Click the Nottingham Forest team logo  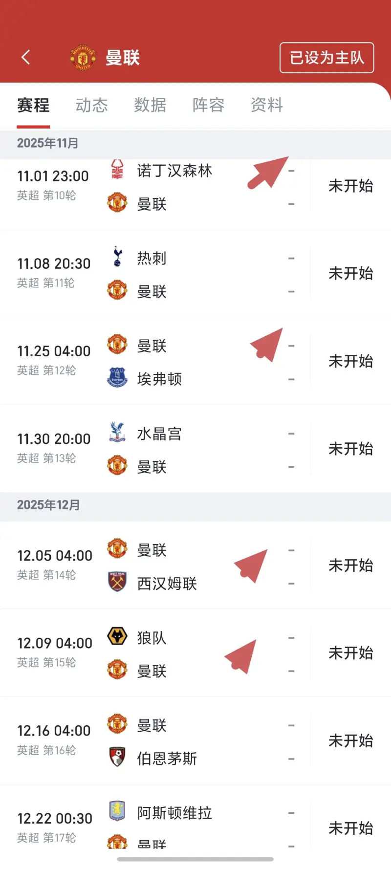(117, 170)
